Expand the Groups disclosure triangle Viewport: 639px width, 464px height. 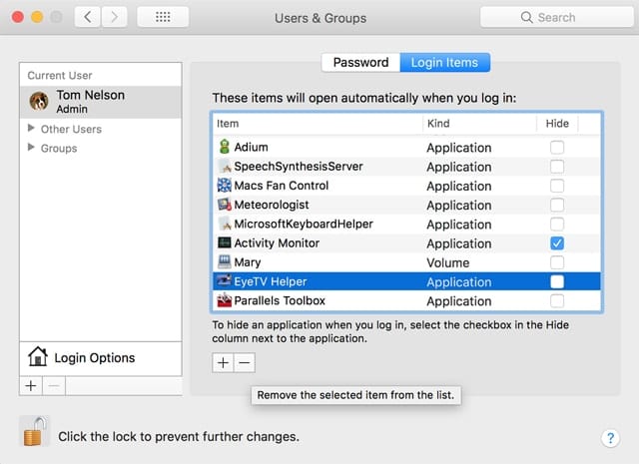(32, 148)
